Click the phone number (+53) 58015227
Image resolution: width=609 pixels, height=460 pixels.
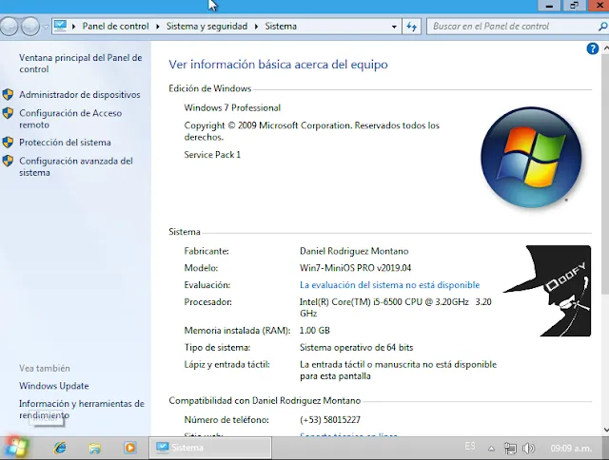click(330, 420)
